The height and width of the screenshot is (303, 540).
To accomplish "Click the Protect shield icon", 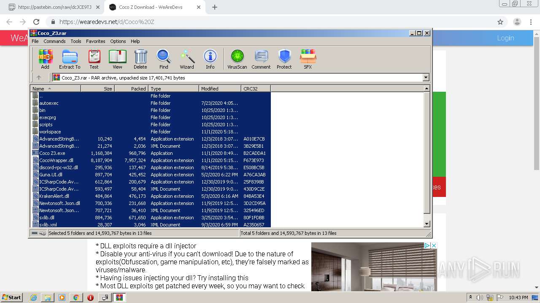I will (284, 59).
